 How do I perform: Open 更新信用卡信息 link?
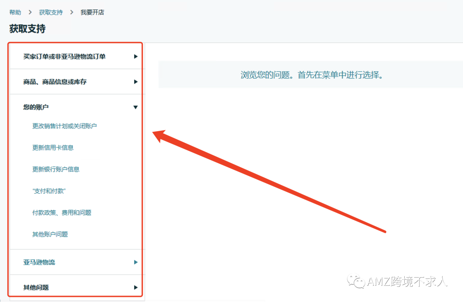(x=53, y=147)
